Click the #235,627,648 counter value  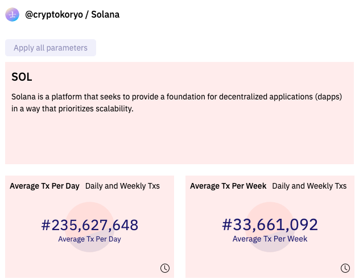90,225
